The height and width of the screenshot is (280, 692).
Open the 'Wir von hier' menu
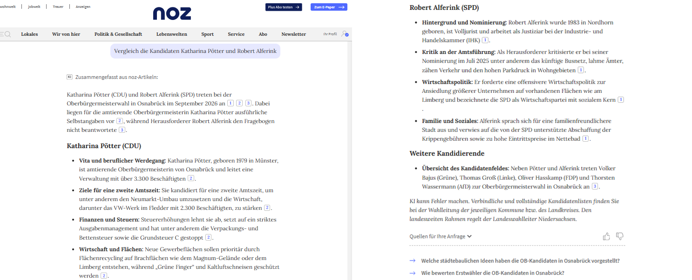[x=66, y=34]
